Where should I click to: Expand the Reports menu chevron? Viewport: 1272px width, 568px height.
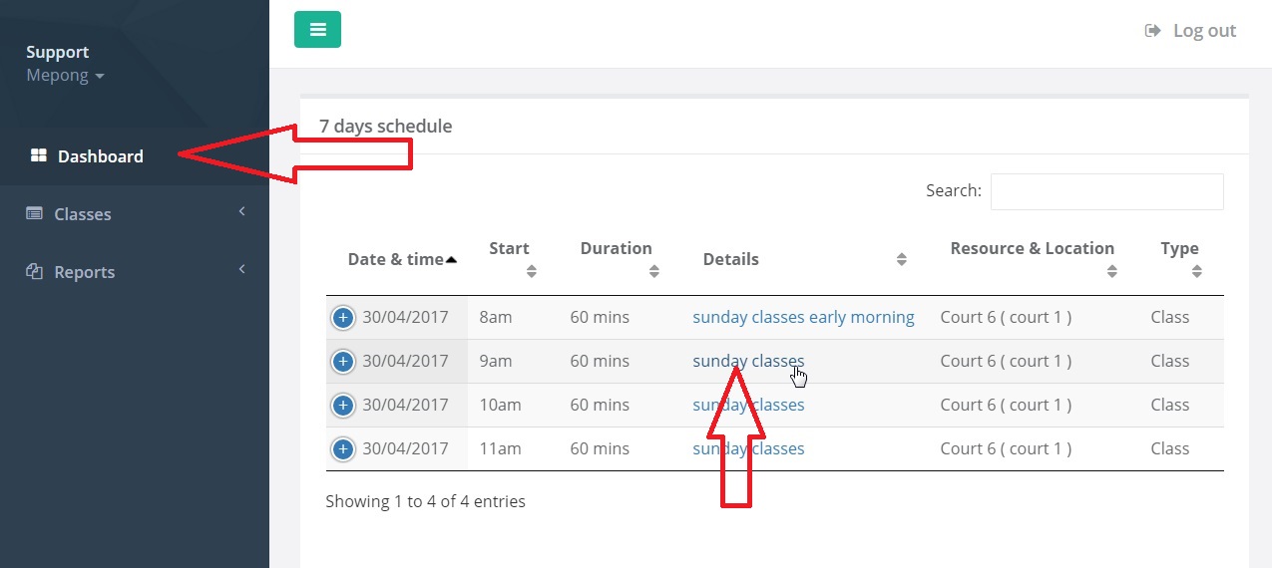click(241, 269)
